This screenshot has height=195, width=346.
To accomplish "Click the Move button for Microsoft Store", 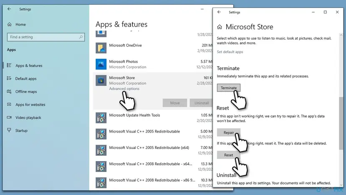I will coord(175,103).
